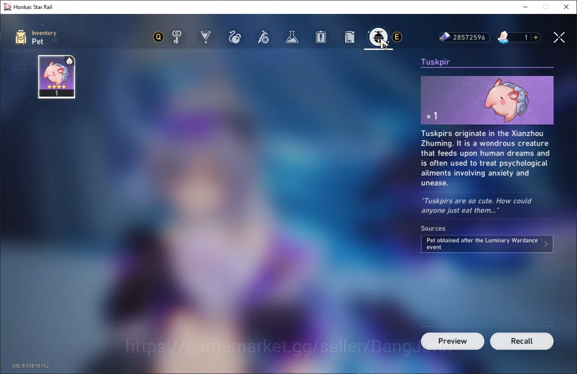Switch to the clipboard Missions tab
The image size is (577, 374).
tap(321, 37)
